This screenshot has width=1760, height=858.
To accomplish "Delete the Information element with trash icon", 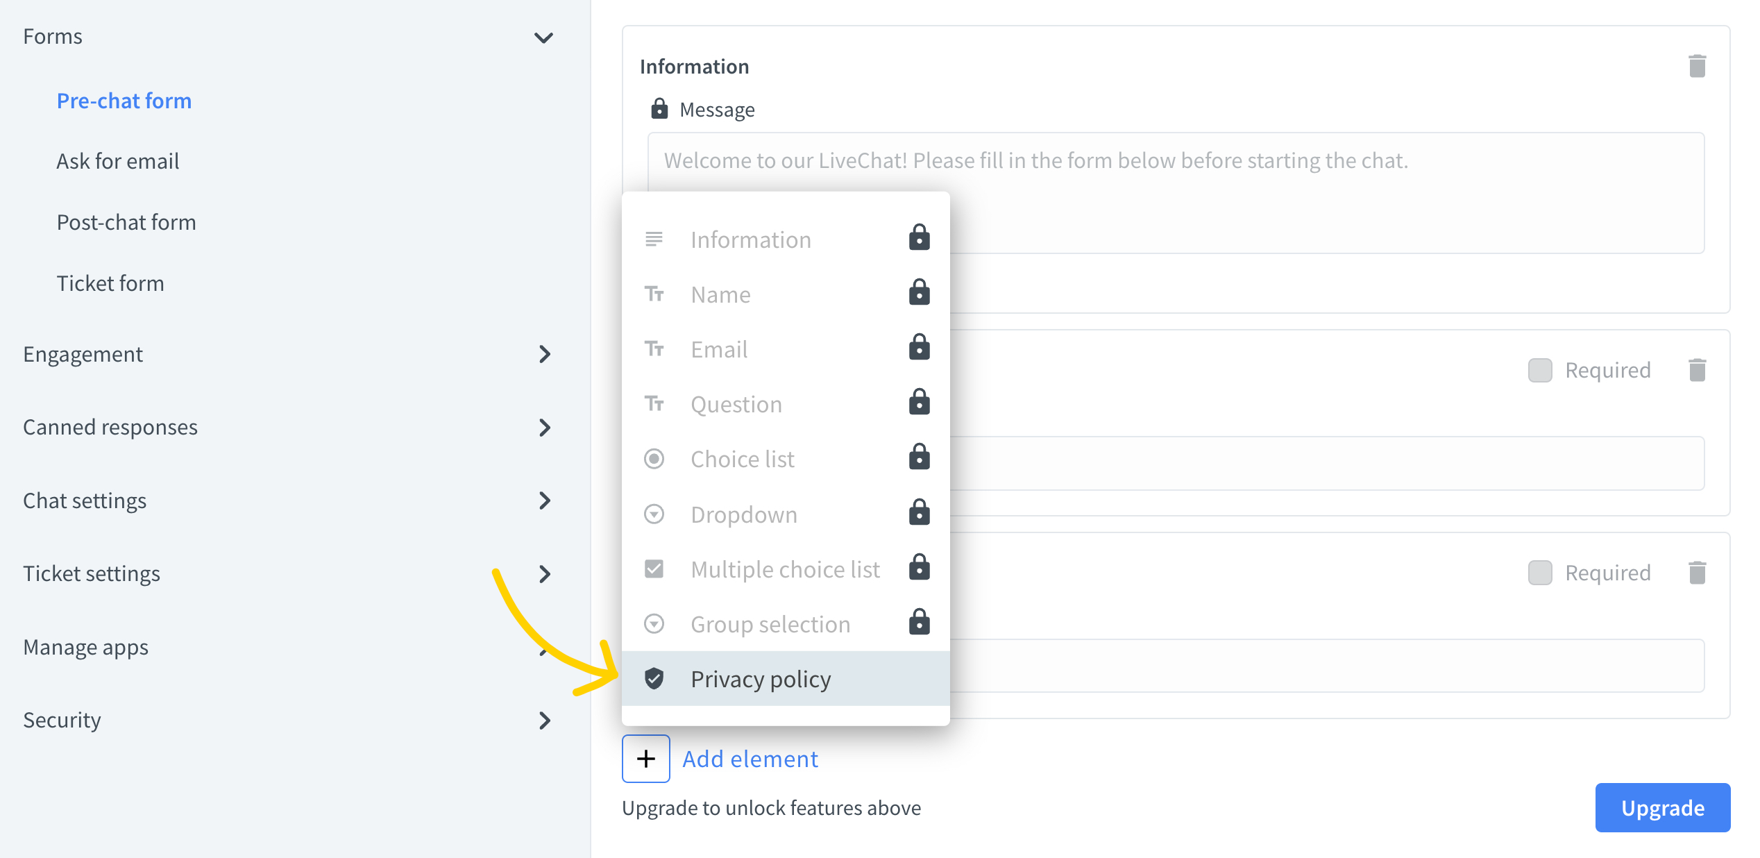I will coord(1697,66).
